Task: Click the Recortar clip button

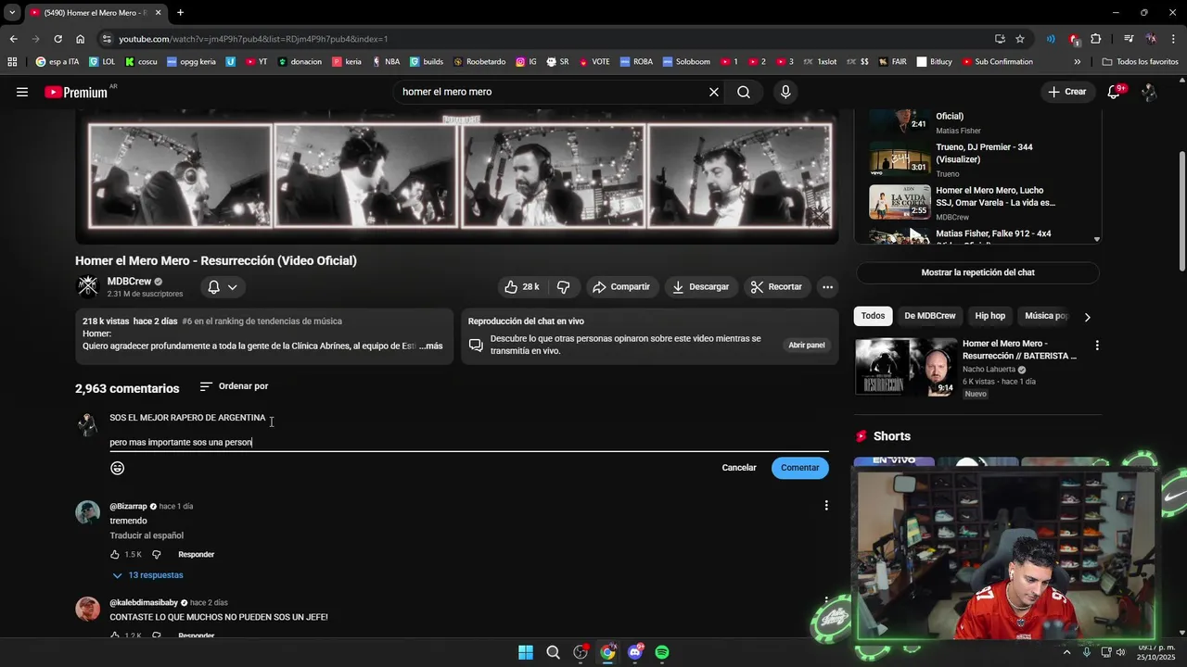Action: coord(777,287)
